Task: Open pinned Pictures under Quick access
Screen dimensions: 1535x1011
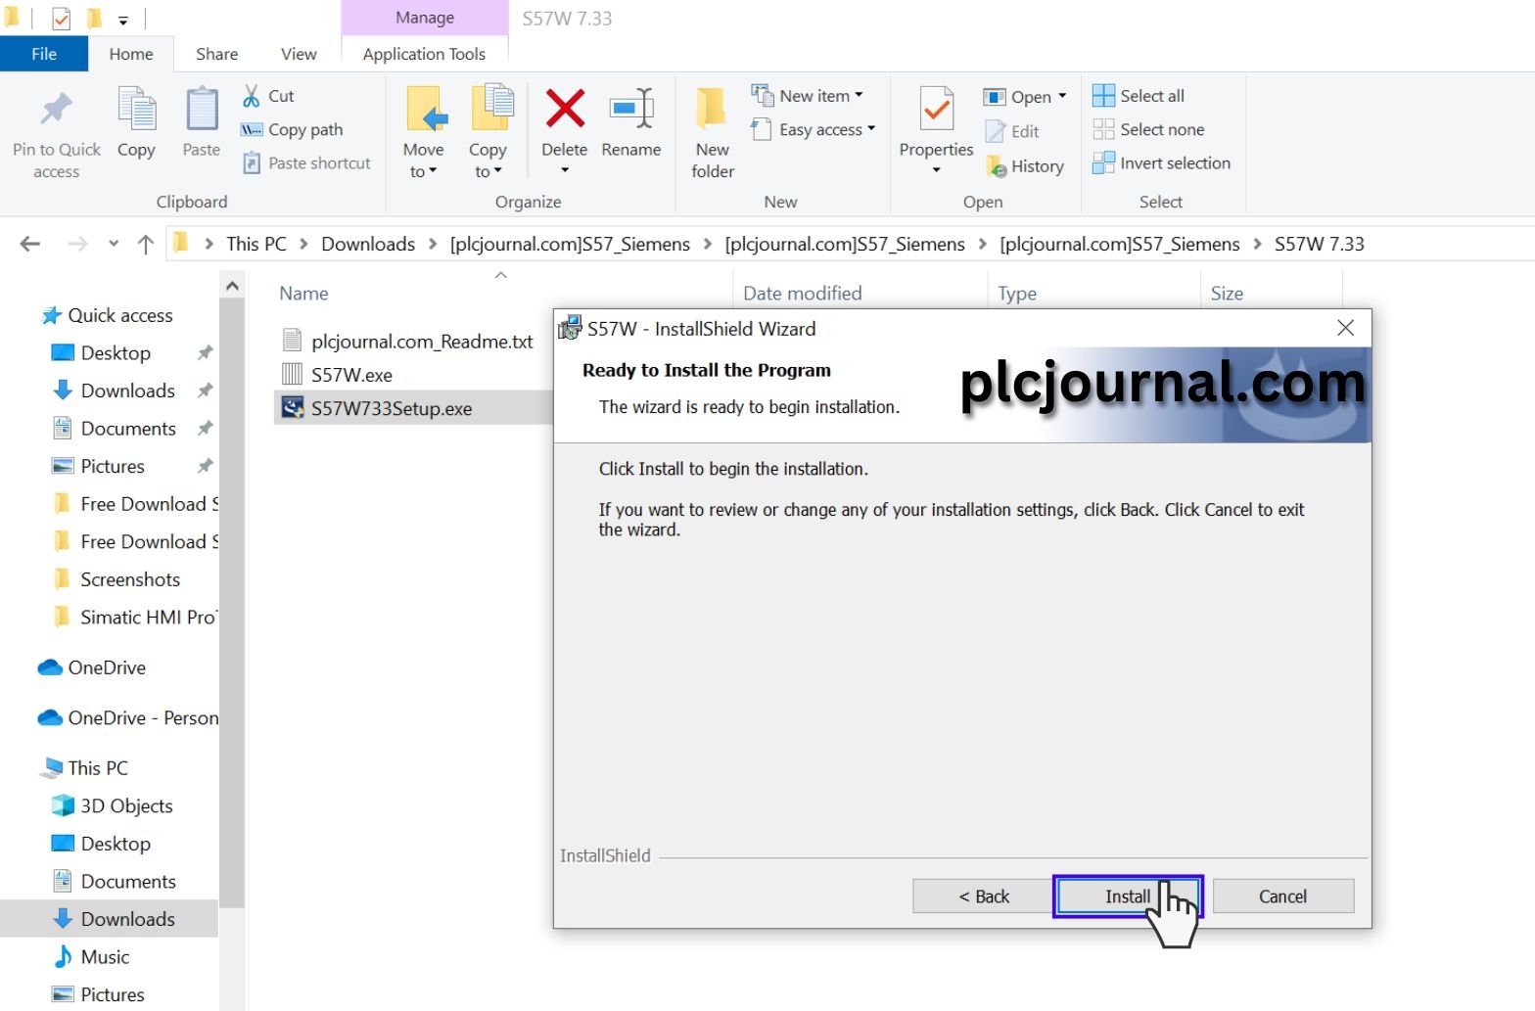Action: (112, 466)
